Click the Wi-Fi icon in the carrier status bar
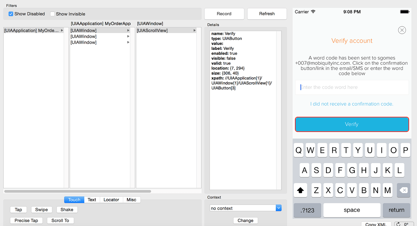 coord(313,11)
